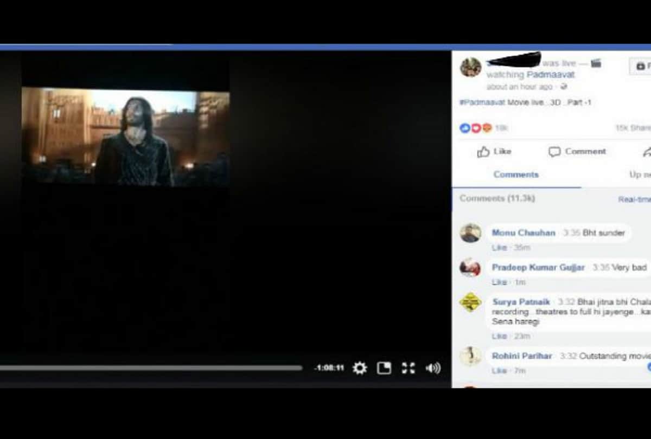The width and height of the screenshot is (651, 439).
Task: Click Pradeep Kumar Gujjar's avatar
Action: (x=470, y=268)
